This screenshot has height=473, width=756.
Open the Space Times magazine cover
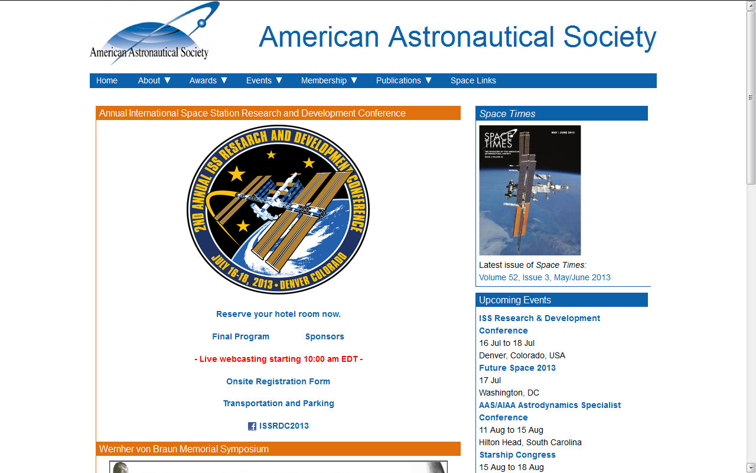tap(530, 190)
